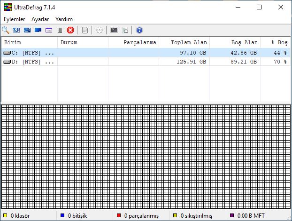
Task: Click the olive sıkıştırılmış legend swatch
Action: point(175,215)
